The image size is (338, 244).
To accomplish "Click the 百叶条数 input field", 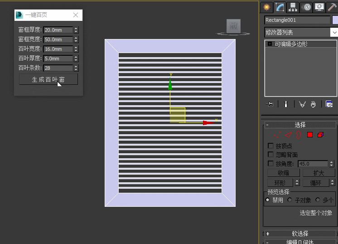I will (58, 68).
